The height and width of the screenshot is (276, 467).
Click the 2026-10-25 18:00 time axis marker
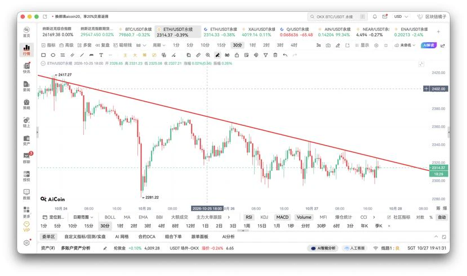(207, 209)
